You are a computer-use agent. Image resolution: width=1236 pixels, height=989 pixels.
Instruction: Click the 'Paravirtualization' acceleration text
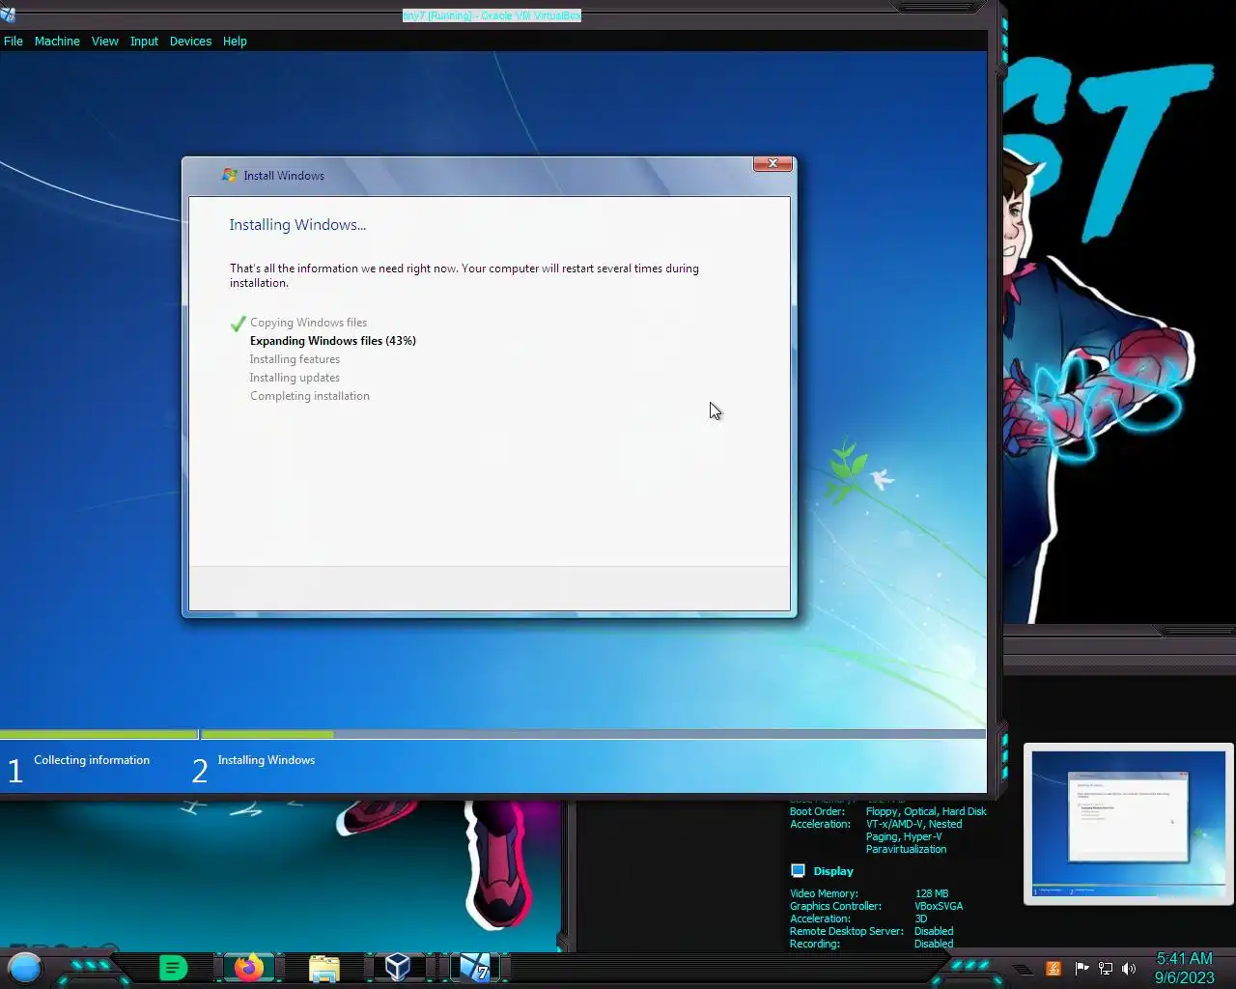(x=906, y=849)
